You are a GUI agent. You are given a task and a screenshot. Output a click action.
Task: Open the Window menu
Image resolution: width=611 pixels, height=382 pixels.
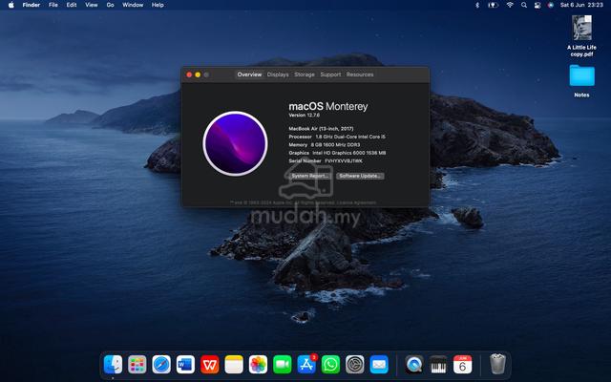pyautogui.click(x=133, y=5)
